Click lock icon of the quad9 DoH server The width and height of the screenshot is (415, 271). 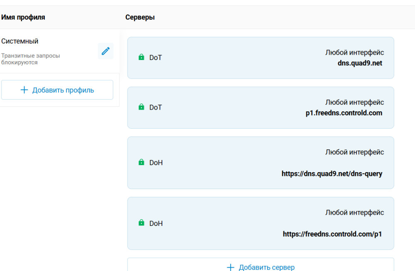(x=141, y=163)
